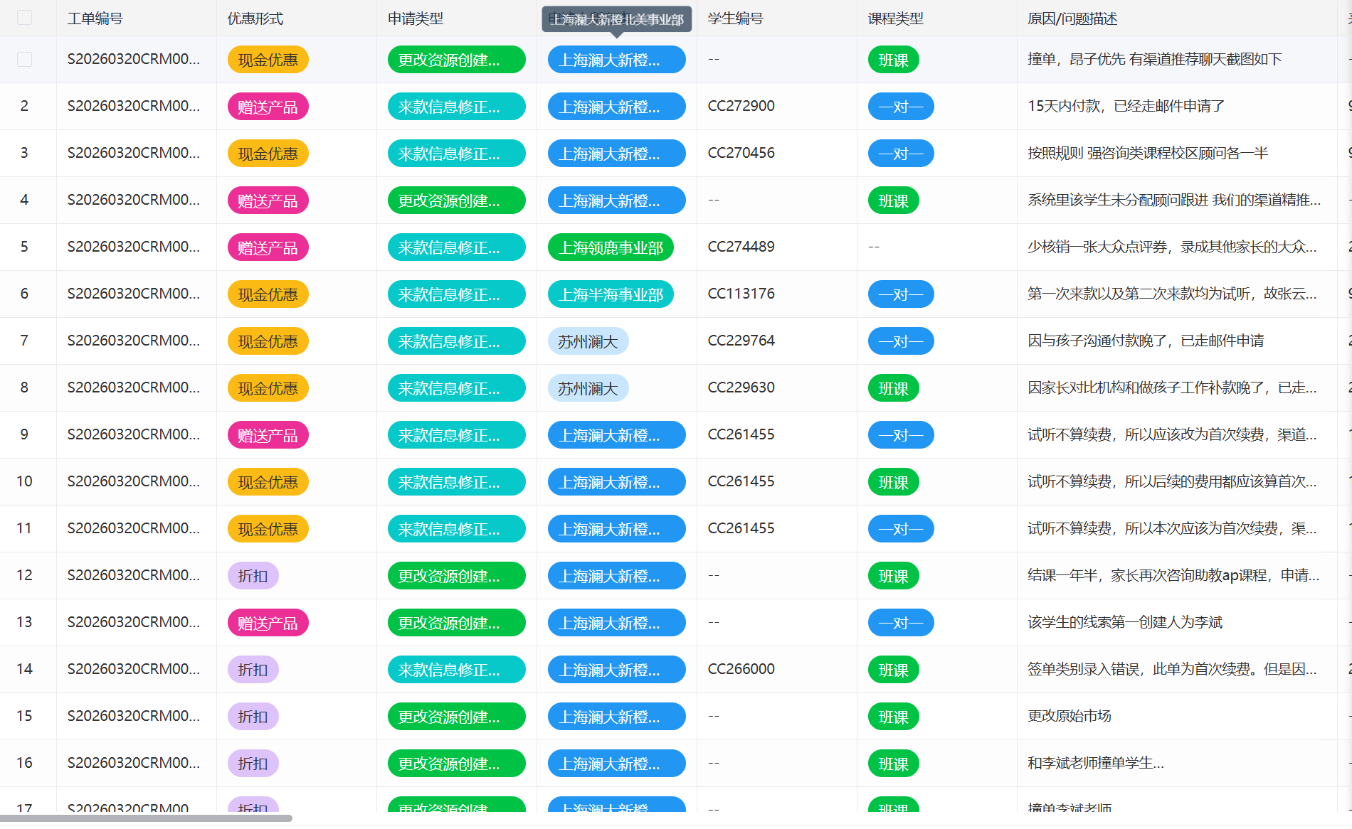Click 苏州澜大 tag in row 7
The width and height of the screenshot is (1352, 829).
588,341
